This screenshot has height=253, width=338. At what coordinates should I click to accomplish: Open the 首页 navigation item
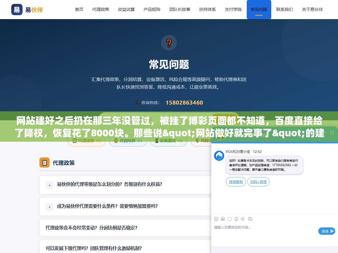[79, 9]
